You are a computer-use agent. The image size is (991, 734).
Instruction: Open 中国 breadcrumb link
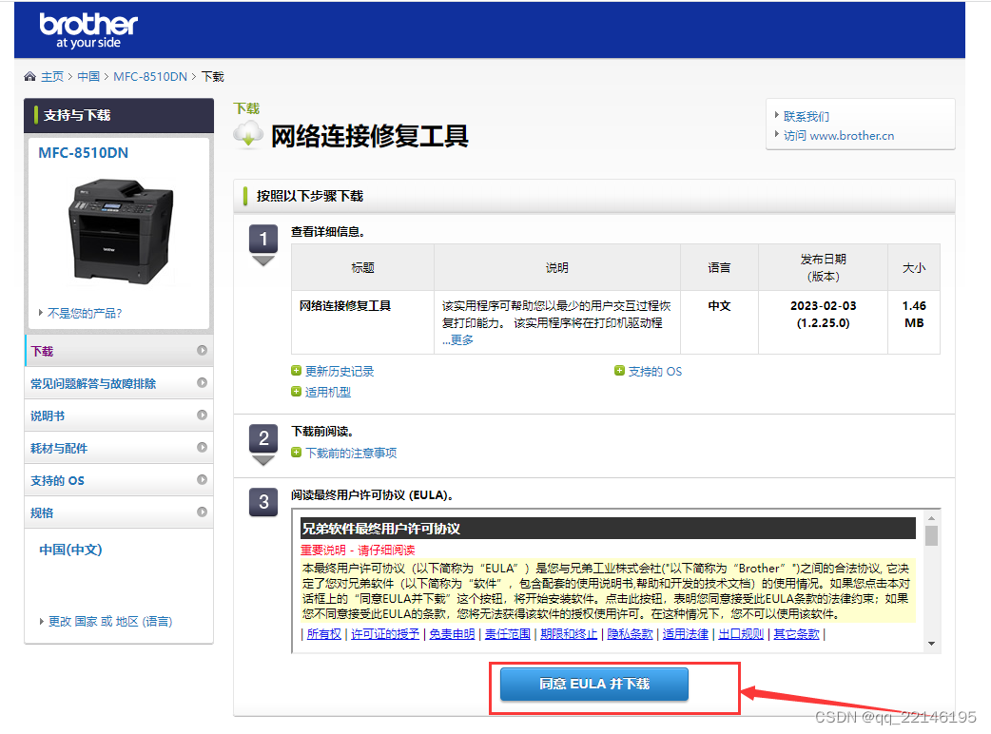88,76
